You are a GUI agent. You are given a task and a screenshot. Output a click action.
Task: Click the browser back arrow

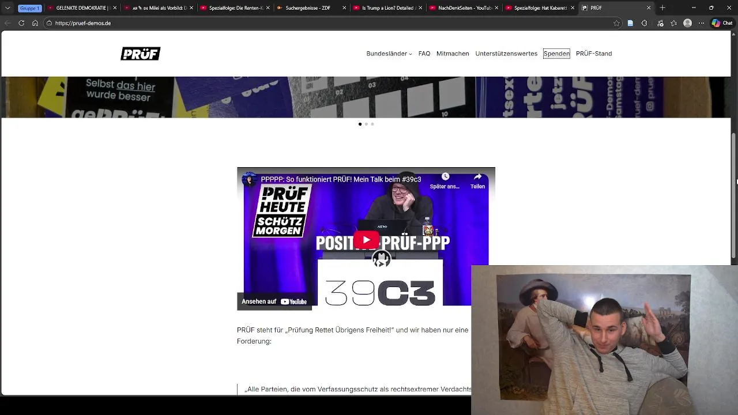pyautogui.click(x=7, y=23)
